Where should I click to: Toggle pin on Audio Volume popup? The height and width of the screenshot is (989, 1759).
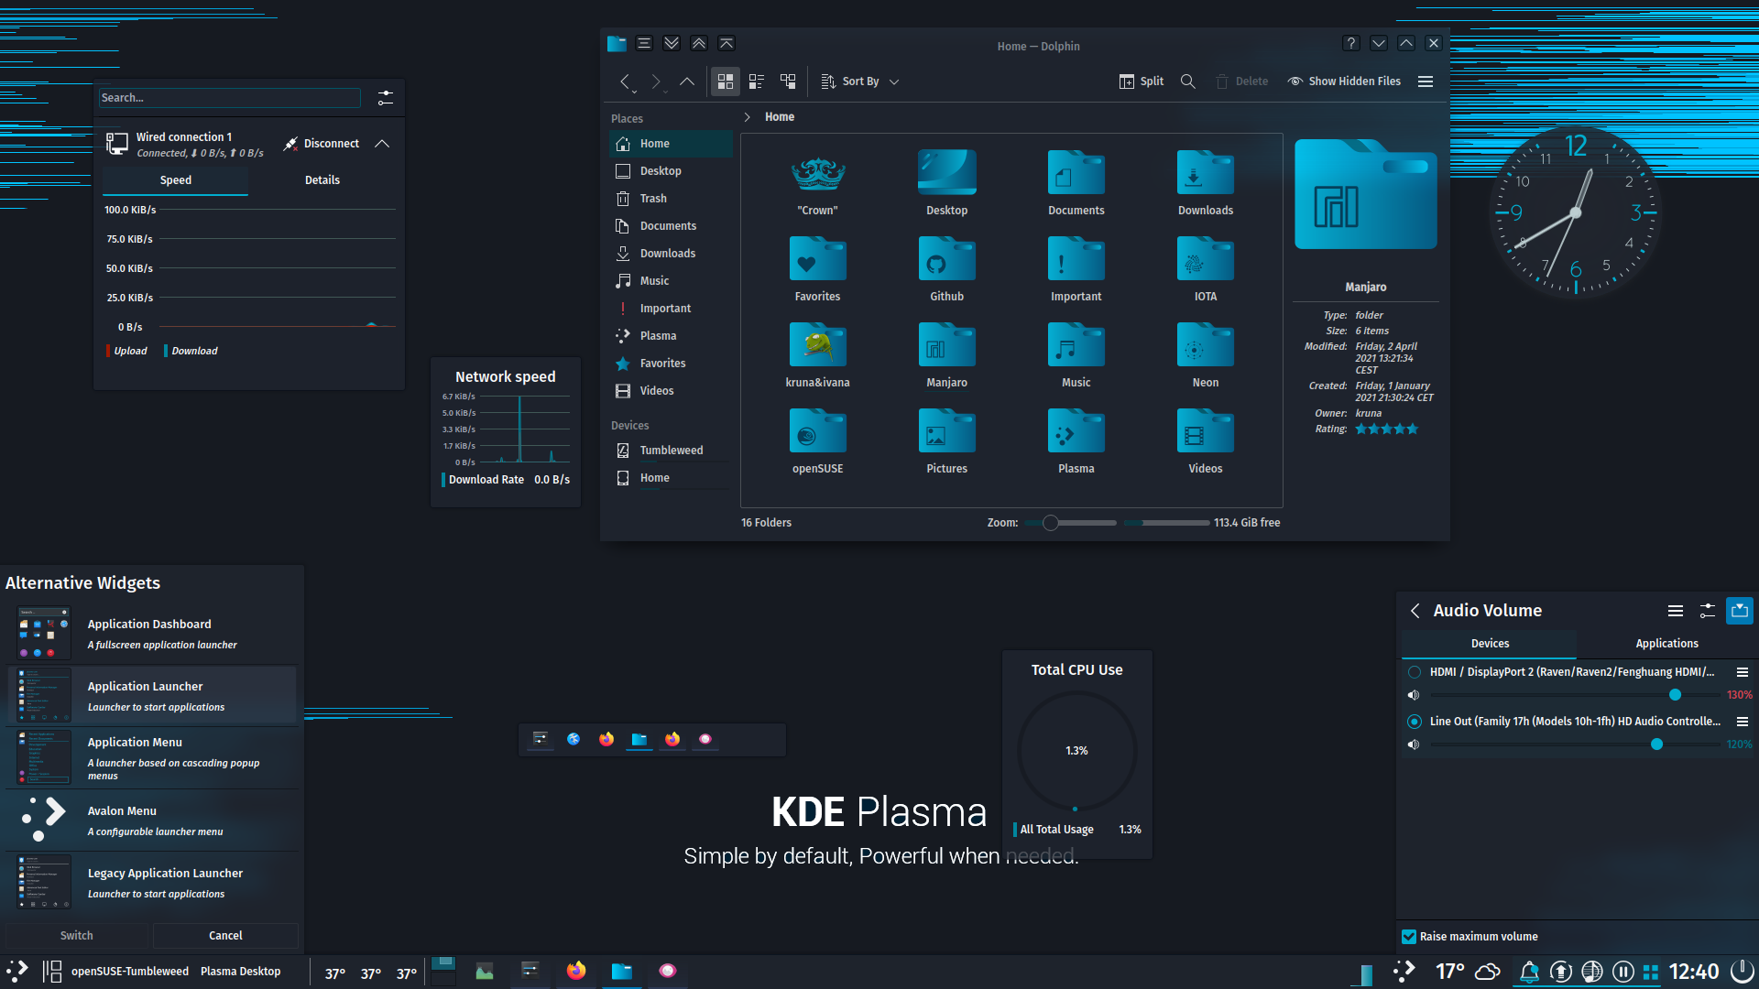pyautogui.click(x=1740, y=611)
